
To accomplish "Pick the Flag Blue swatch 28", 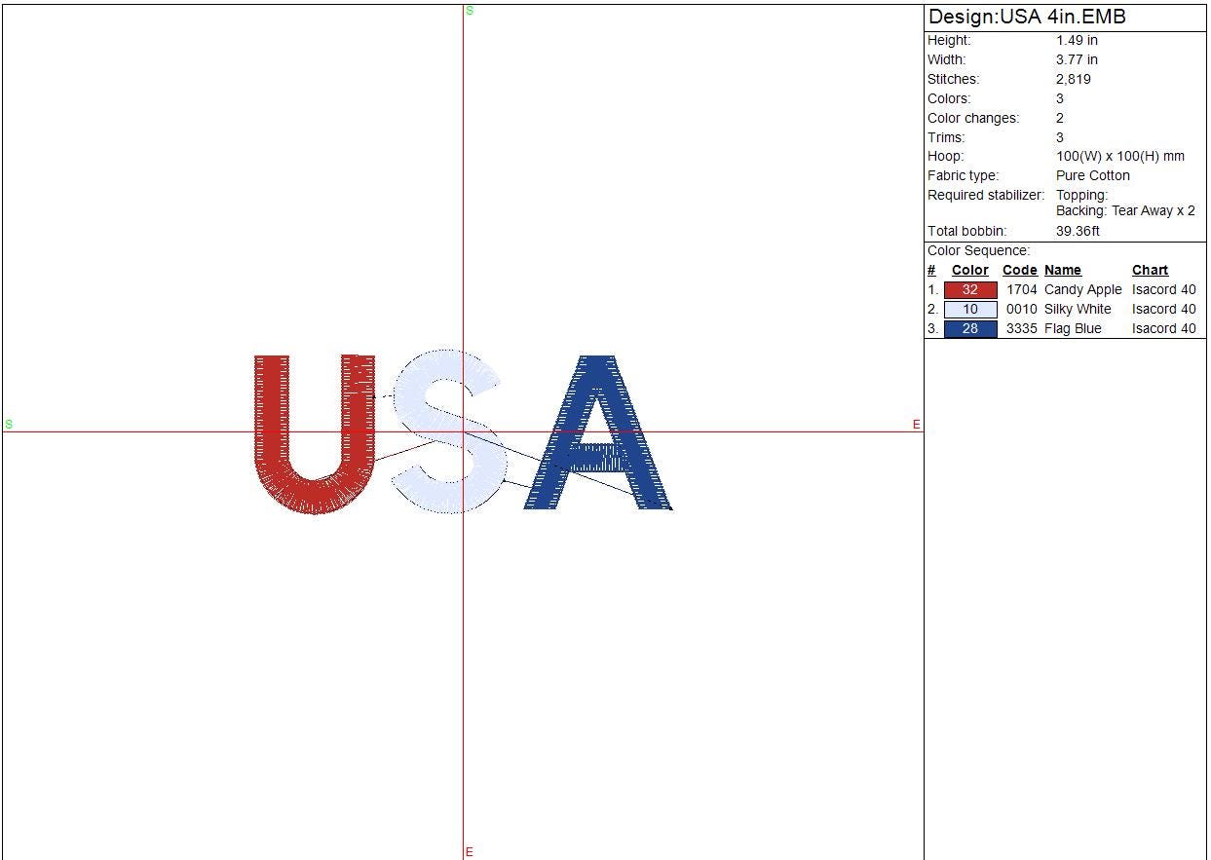I will (969, 329).
